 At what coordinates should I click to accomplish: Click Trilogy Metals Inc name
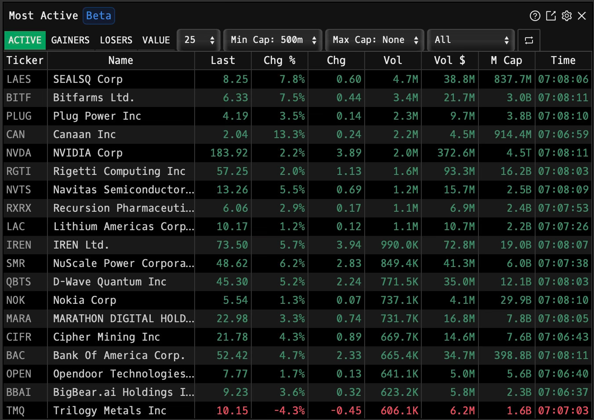[109, 411]
